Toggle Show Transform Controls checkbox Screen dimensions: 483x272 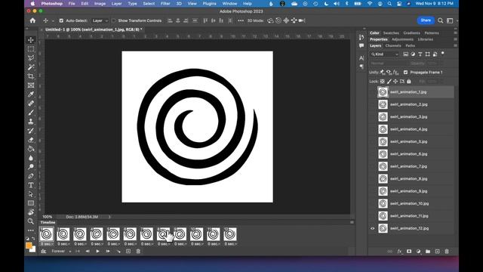pyautogui.click(x=114, y=20)
